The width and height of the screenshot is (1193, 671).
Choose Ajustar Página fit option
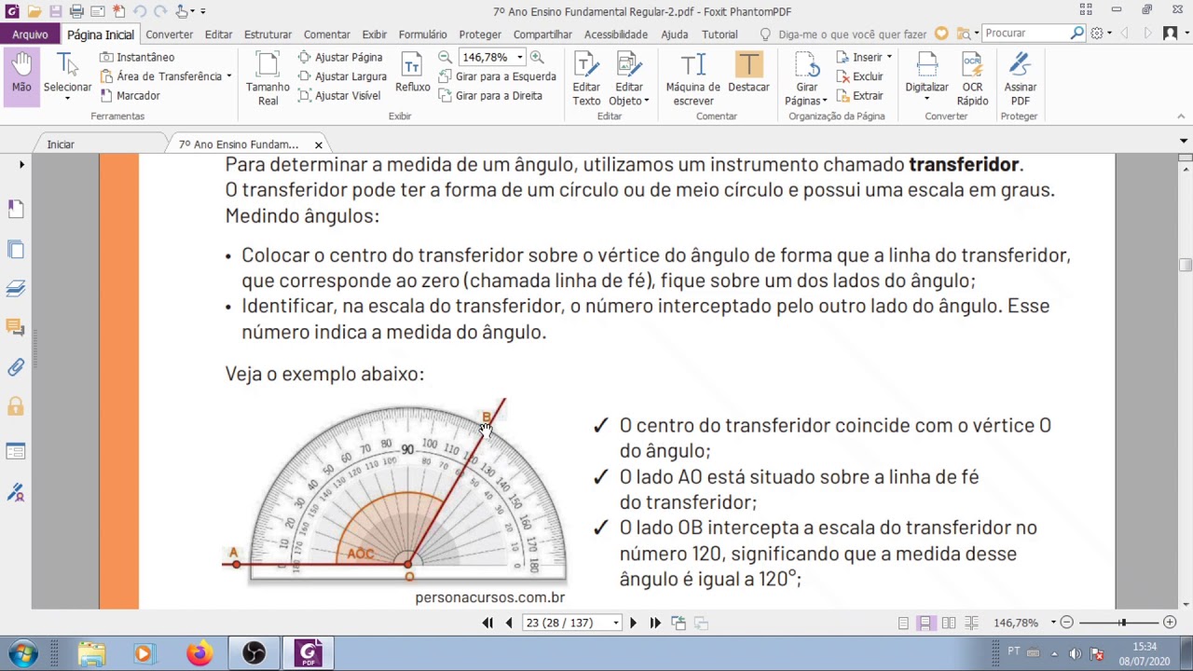coord(339,57)
